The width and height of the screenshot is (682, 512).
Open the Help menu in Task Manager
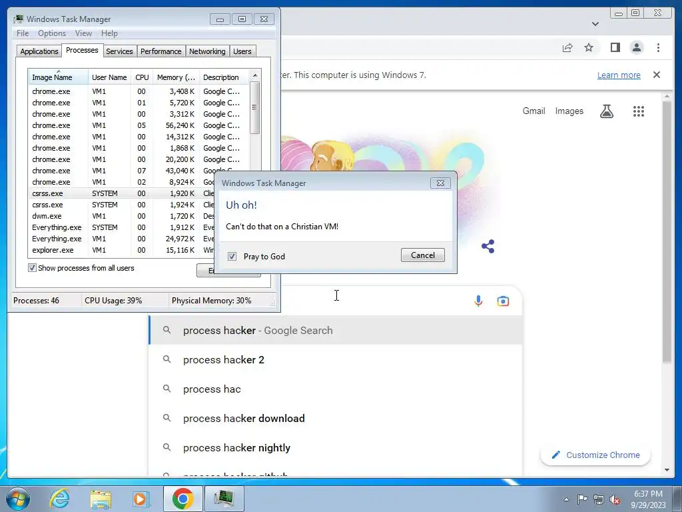coord(109,33)
